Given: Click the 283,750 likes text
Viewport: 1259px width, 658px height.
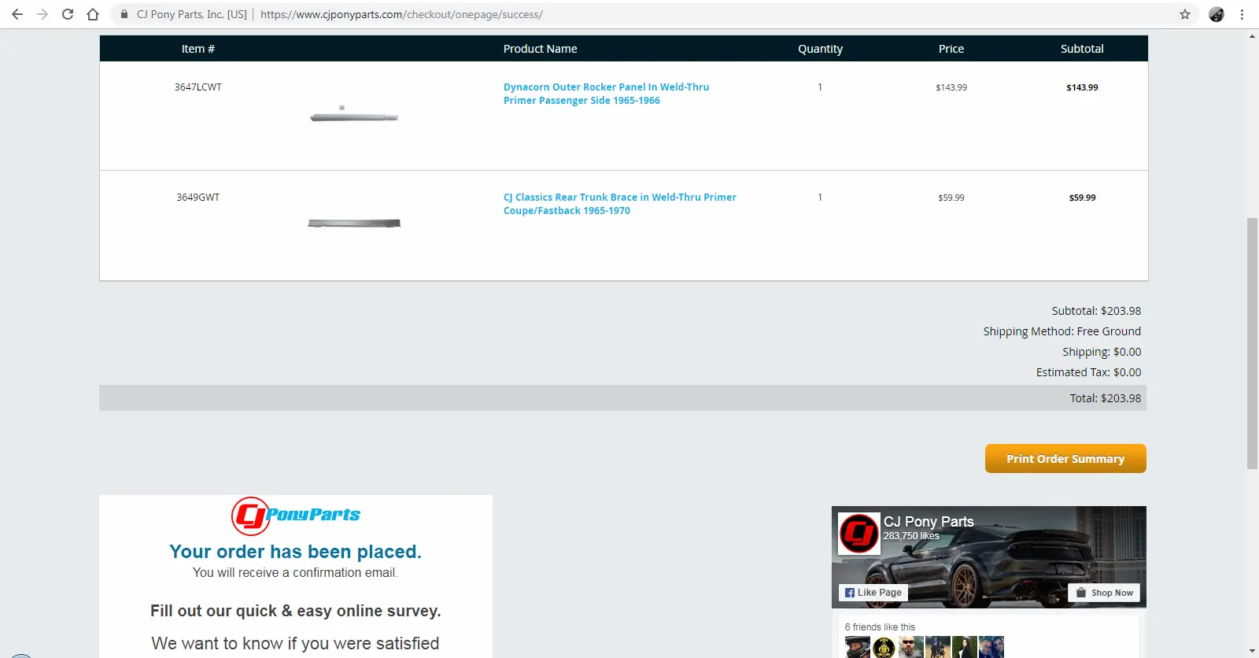Looking at the screenshot, I should click(911, 536).
